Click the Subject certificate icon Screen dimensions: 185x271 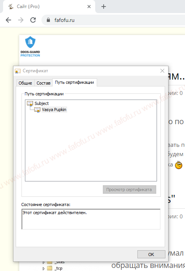coord(30,103)
